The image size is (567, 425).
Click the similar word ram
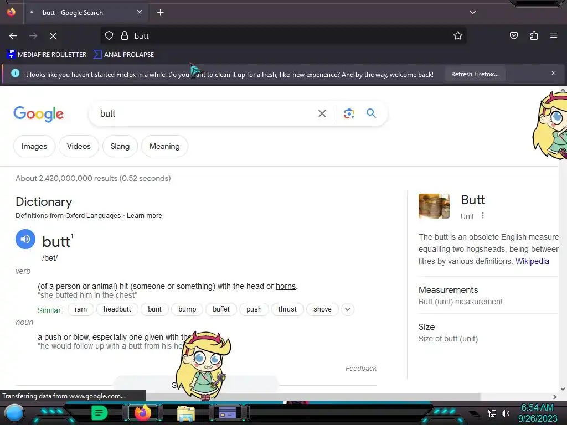click(81, 309)
